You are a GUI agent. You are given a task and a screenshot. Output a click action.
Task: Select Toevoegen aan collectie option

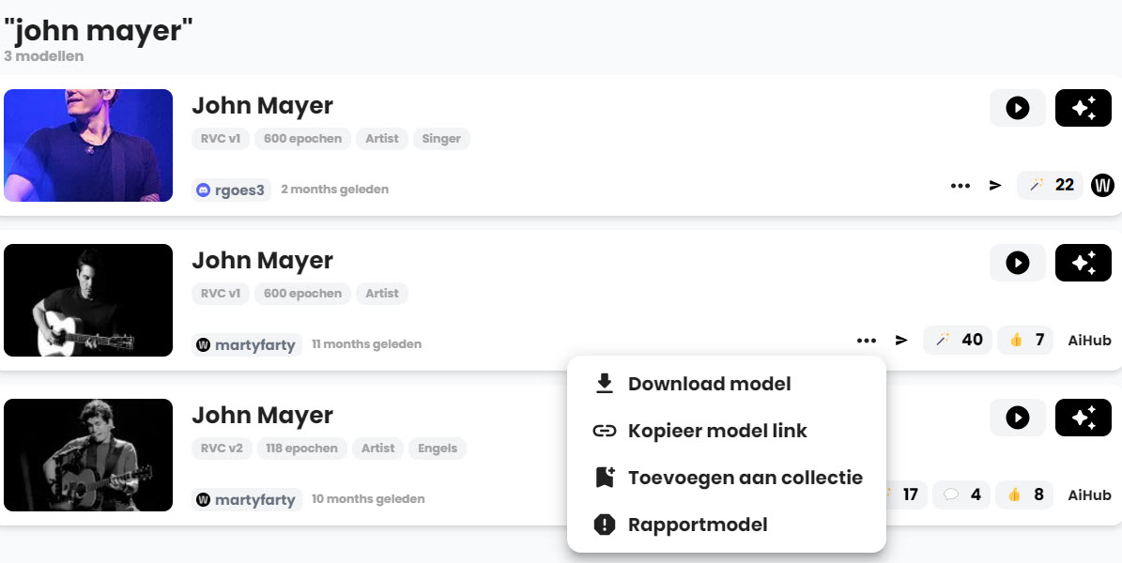[745, 478]
